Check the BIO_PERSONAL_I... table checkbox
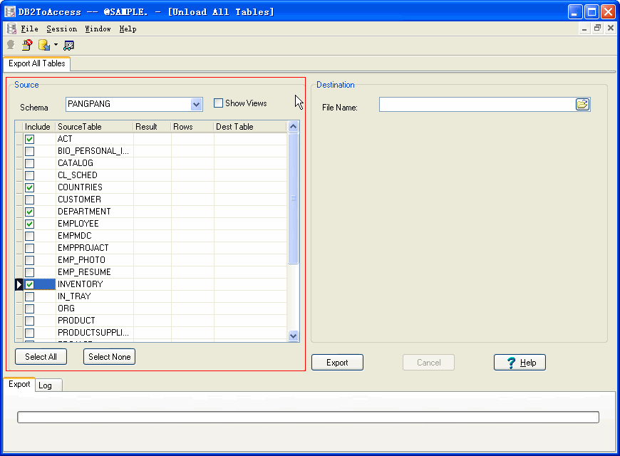Screen dimensions: 620x456 [30, 152]
